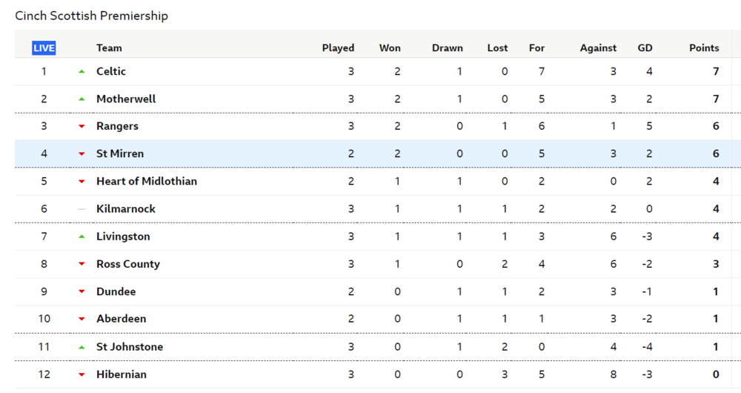Click the Against column header
The image size is (741, 393).
coord(598,48)
